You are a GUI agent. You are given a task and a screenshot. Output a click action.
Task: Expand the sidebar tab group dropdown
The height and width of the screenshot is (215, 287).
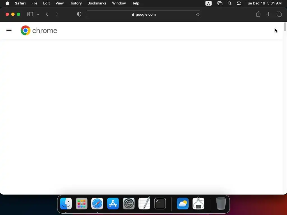tap(38, 14)
